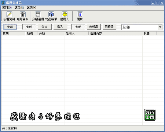Open the 借用人 smiley face icon
The height and width of the screenshot is (132, 165).
click(x=65, y=14)
